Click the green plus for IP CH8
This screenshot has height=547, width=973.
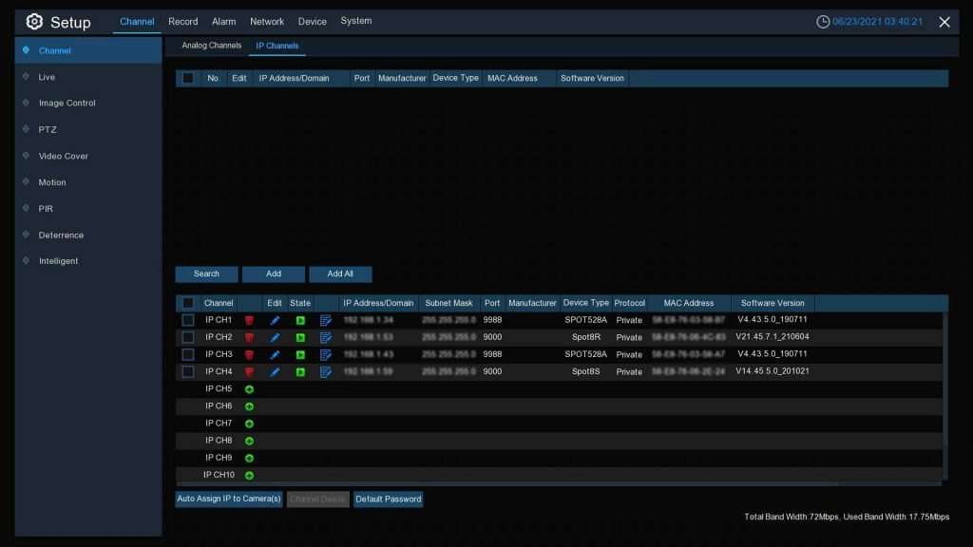pyautogui.click(x=249, y=441)
